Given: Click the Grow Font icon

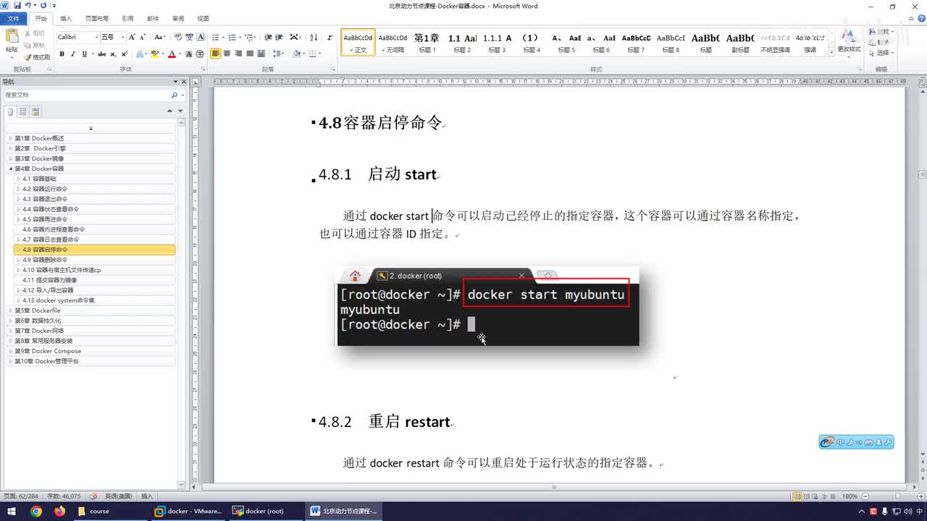Looking at the screenshot, I should coord(133,38).
